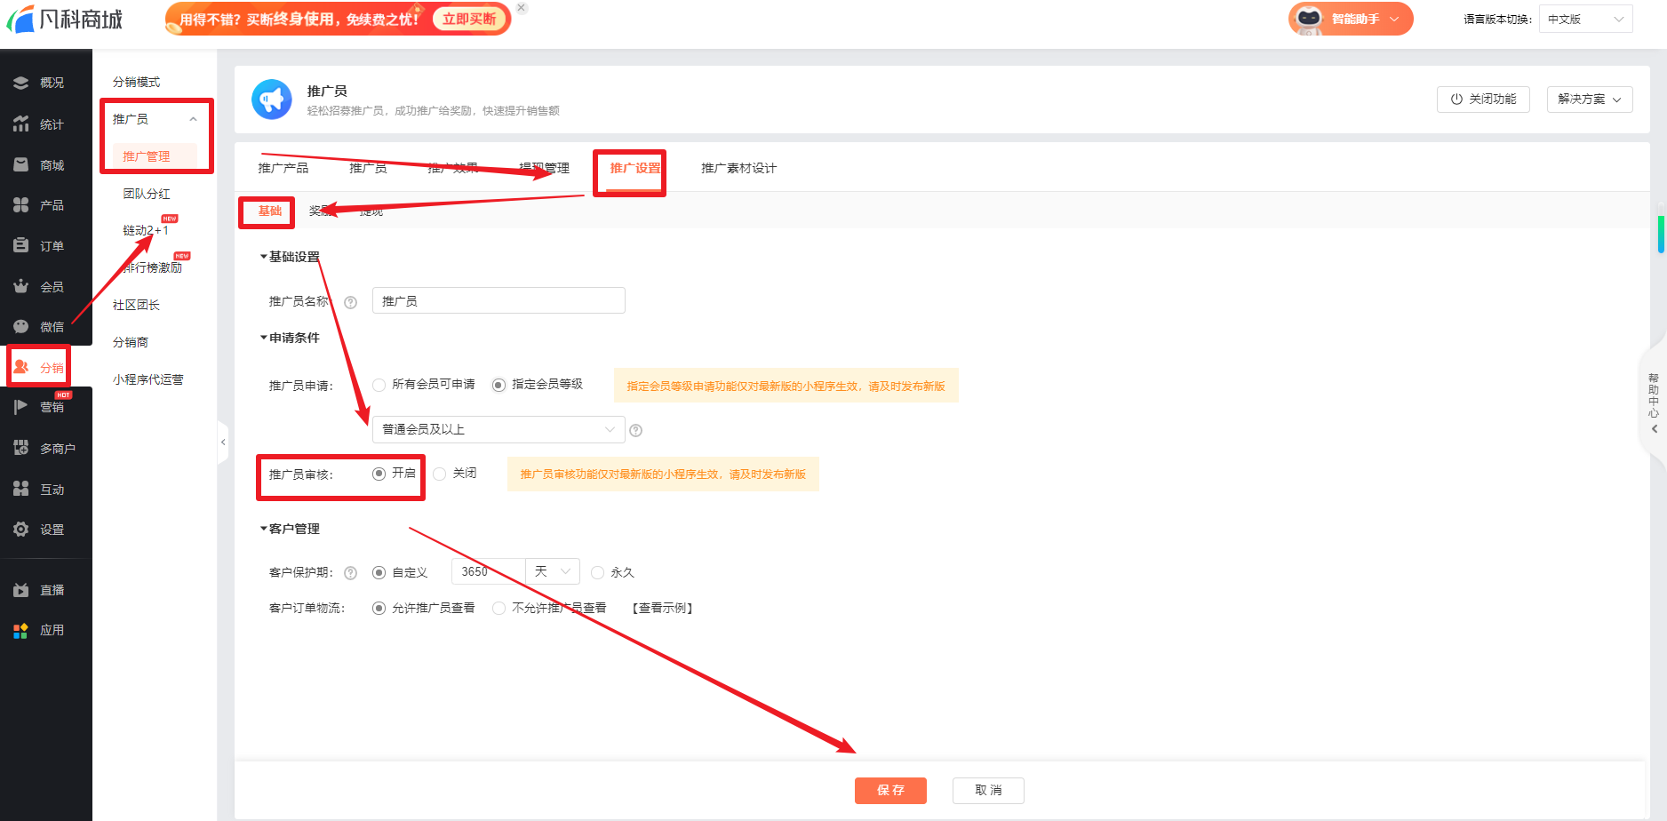
Task: Select 允许推广员查看 logistics option
Action: (x=379, y=609)
